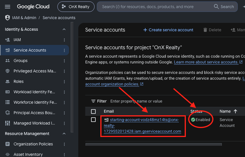Click the Managed Workload icon
Image resolution: width=245 pixels, height=157 pixels.
8,123
